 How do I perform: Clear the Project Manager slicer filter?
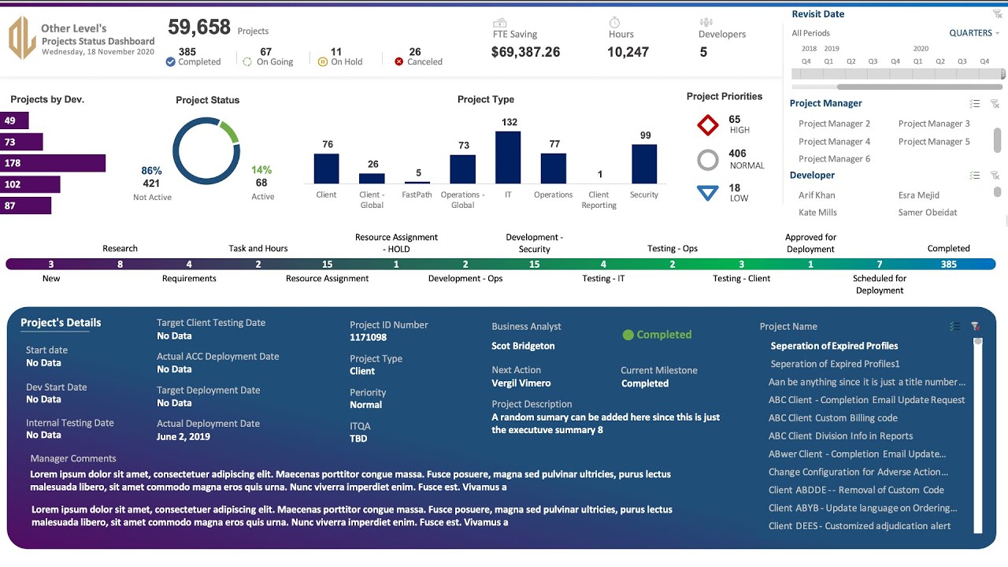(995, 104)
